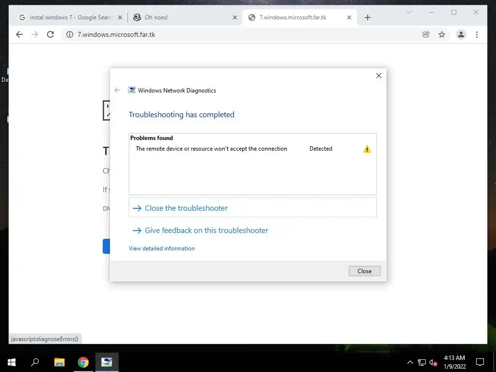Close the Oh noes! tab
496x372 pixels.
235,17
